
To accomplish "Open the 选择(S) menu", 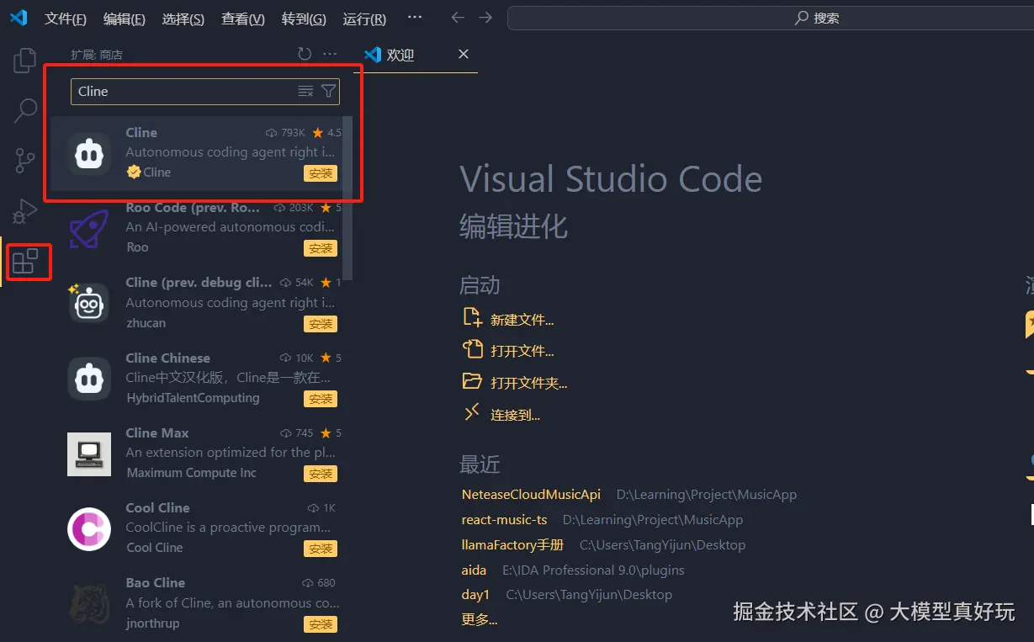I will coord(183,19).
